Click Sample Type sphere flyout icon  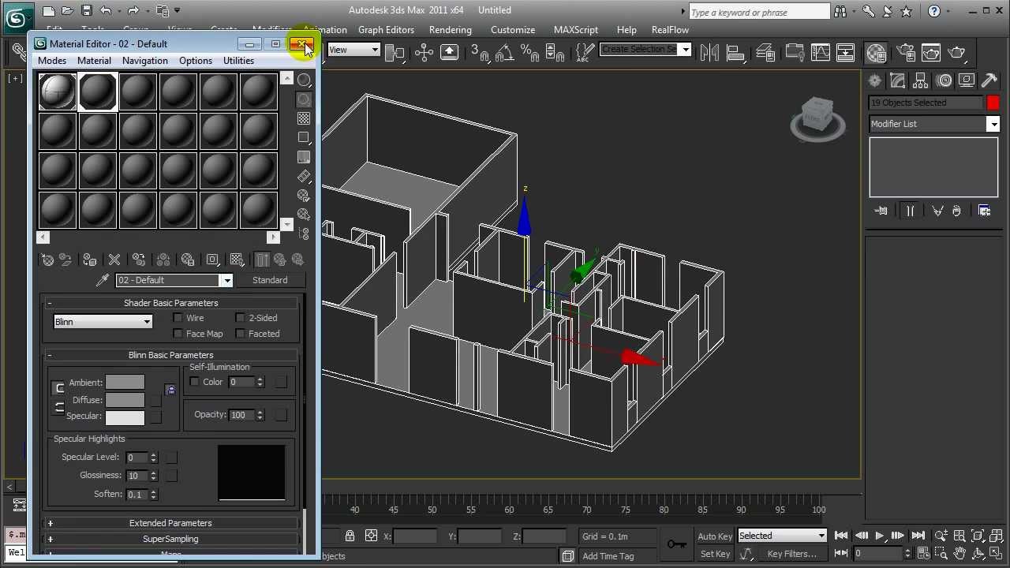click(x=304, y=80)
